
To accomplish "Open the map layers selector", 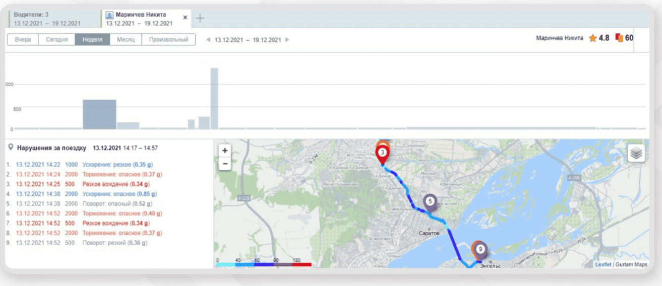I will [x=636, y=154].
